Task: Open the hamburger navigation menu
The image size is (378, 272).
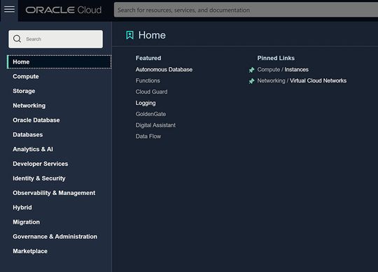Action: [9, 10]
